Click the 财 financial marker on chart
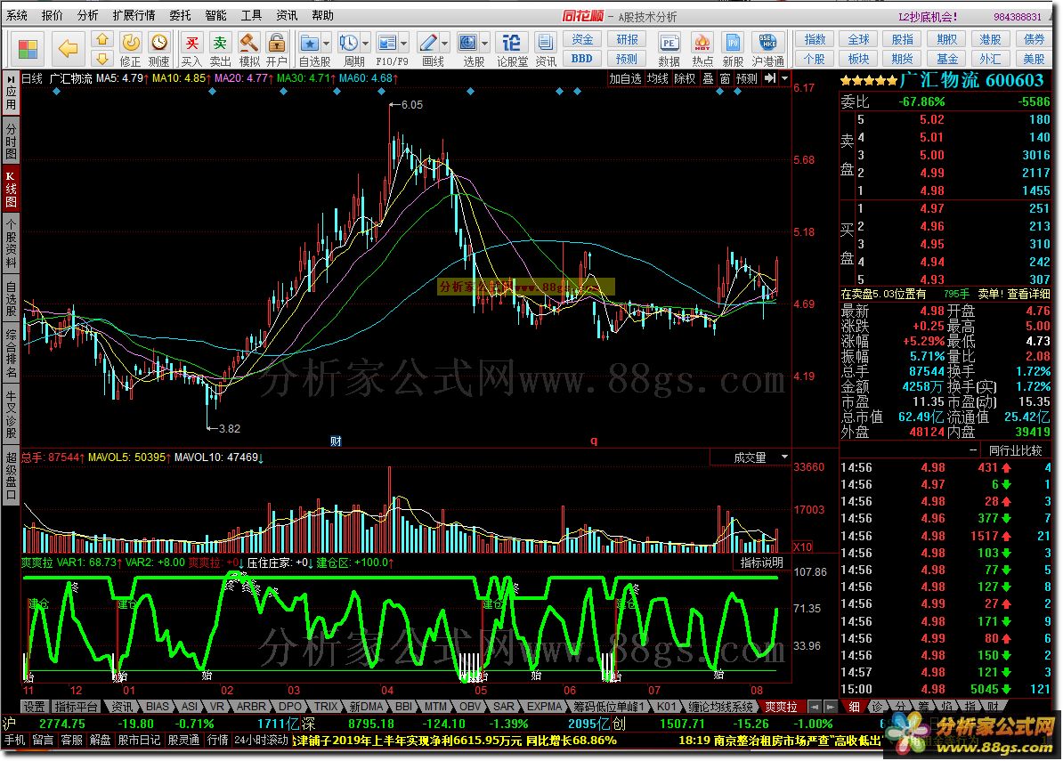 [x=336, y=441]
